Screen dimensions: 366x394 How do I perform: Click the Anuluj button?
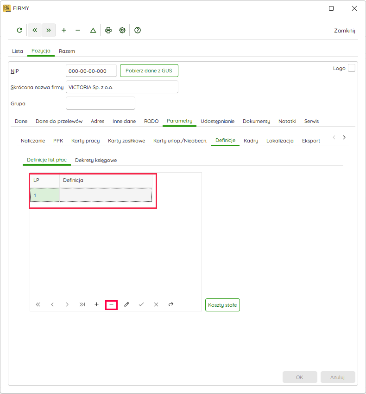pyautogui.click(x=338, y=377)
